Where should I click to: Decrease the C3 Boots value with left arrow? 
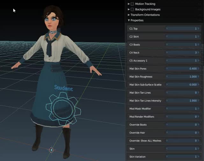pos(167,45)
